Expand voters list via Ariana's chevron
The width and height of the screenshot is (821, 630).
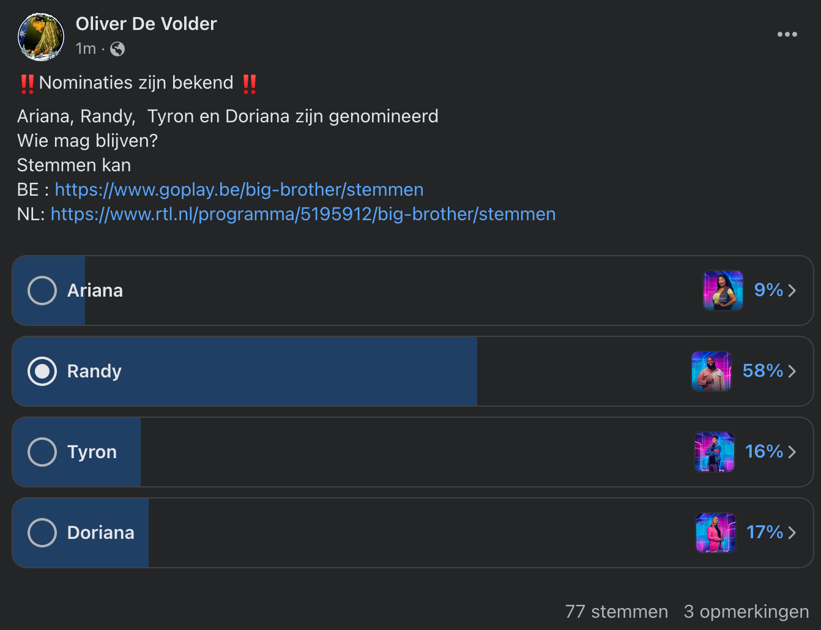tap(792, 291)
